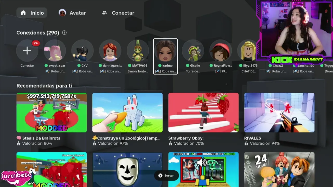Switch to the Avatar tab
The image size is (333, 187).
pos(72,13)
